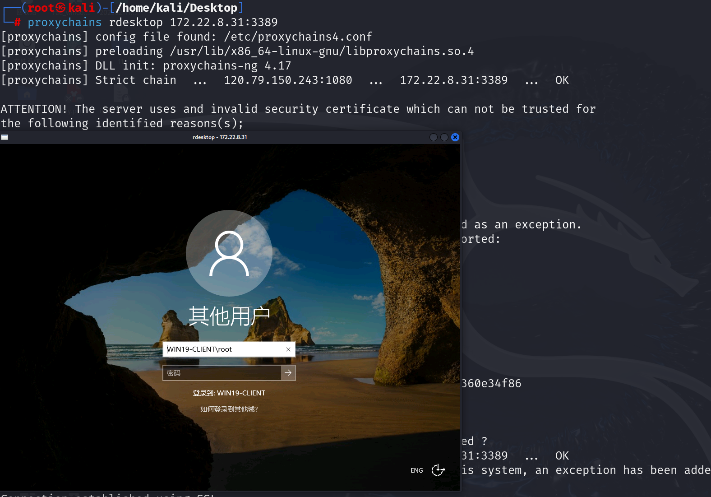The width and height of the screenshot is (711, 497).
Task: Maximize the rdesktop window
Action: tap(444, 137)
